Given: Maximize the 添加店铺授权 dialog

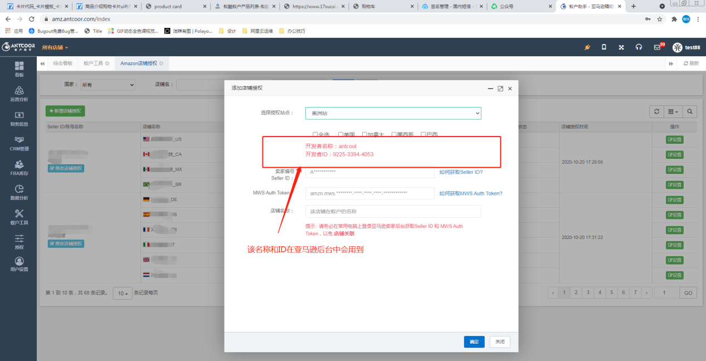Looking at the screenshot, I should pos(500,89).
